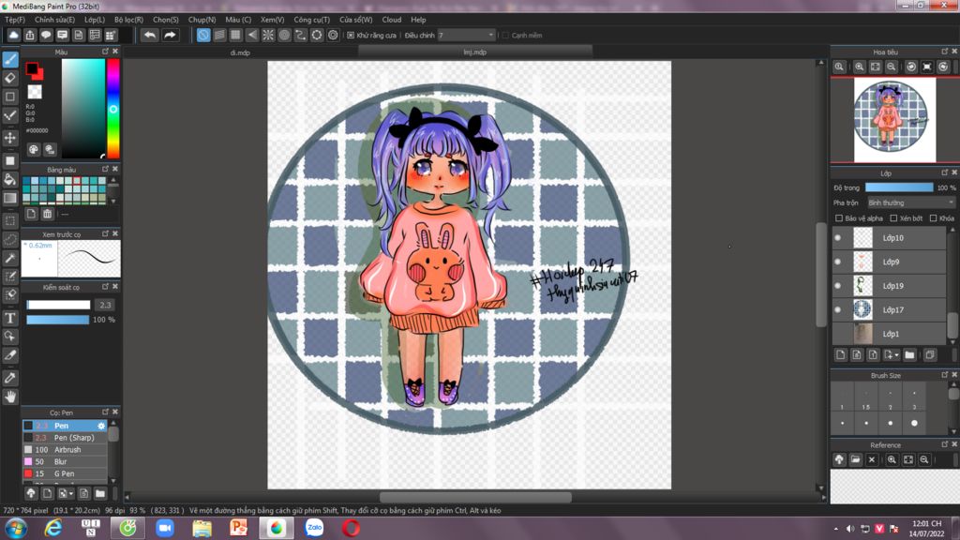Image resolution: width=960 pixels, height=540 pixels.
Task: Toggle the Khử răng cưa checkbox
Action: click(351, 36)
